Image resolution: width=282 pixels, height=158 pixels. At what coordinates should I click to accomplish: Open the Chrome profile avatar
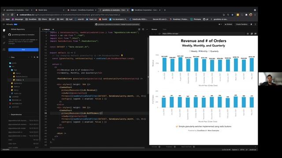(x=251, y=15)
